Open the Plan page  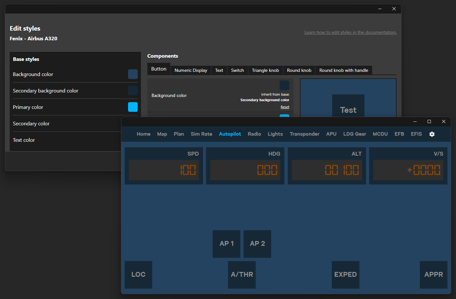[179, 134]
